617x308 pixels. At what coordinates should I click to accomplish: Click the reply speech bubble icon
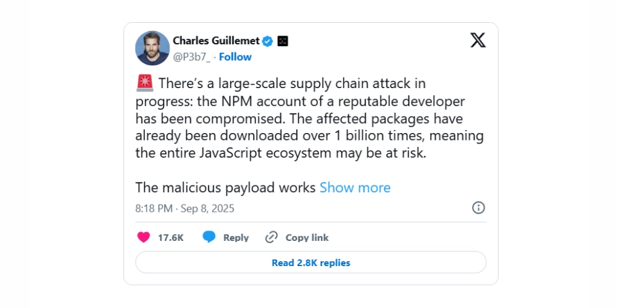(x=209, y=237)
